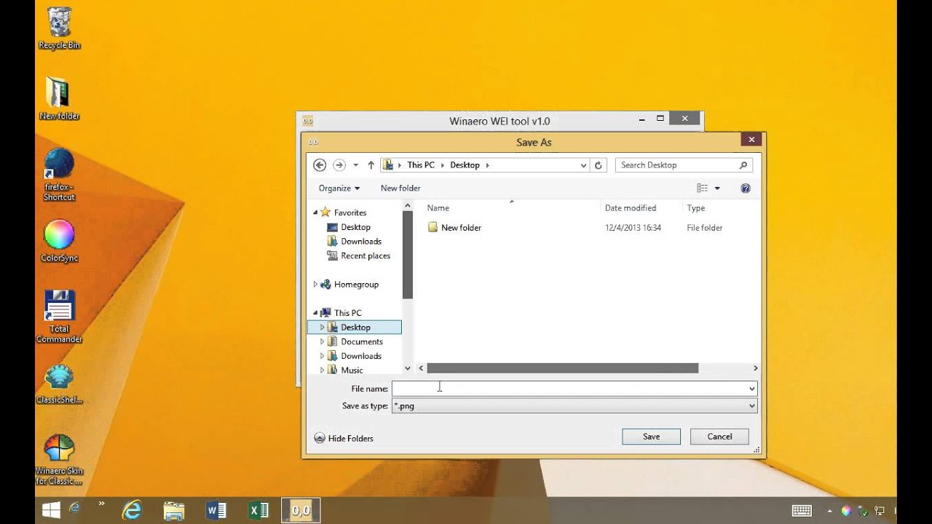This screenshot has height=524, width=932.
Task: Click the horizontal scrollbar thumb in file list
Action: click(x=562, y=368)
